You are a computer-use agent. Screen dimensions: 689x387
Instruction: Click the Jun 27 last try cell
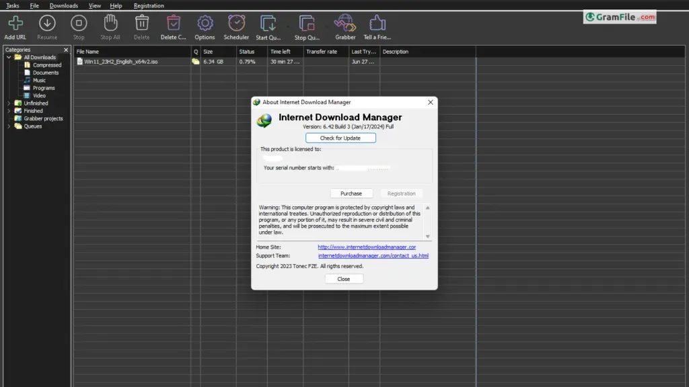click(363, 62)
